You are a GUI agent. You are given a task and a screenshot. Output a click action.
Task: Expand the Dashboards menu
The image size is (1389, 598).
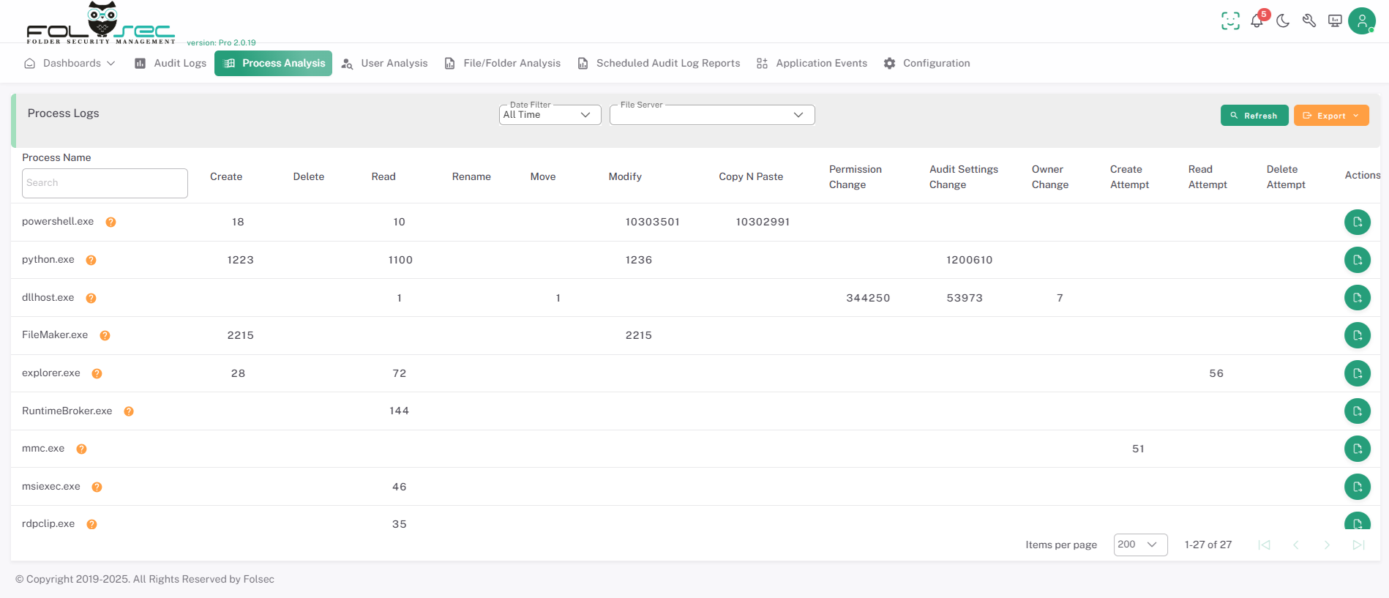pyautogui.click(x=70, y=64)
